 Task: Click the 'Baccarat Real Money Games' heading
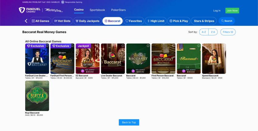[x=44, y=32]
